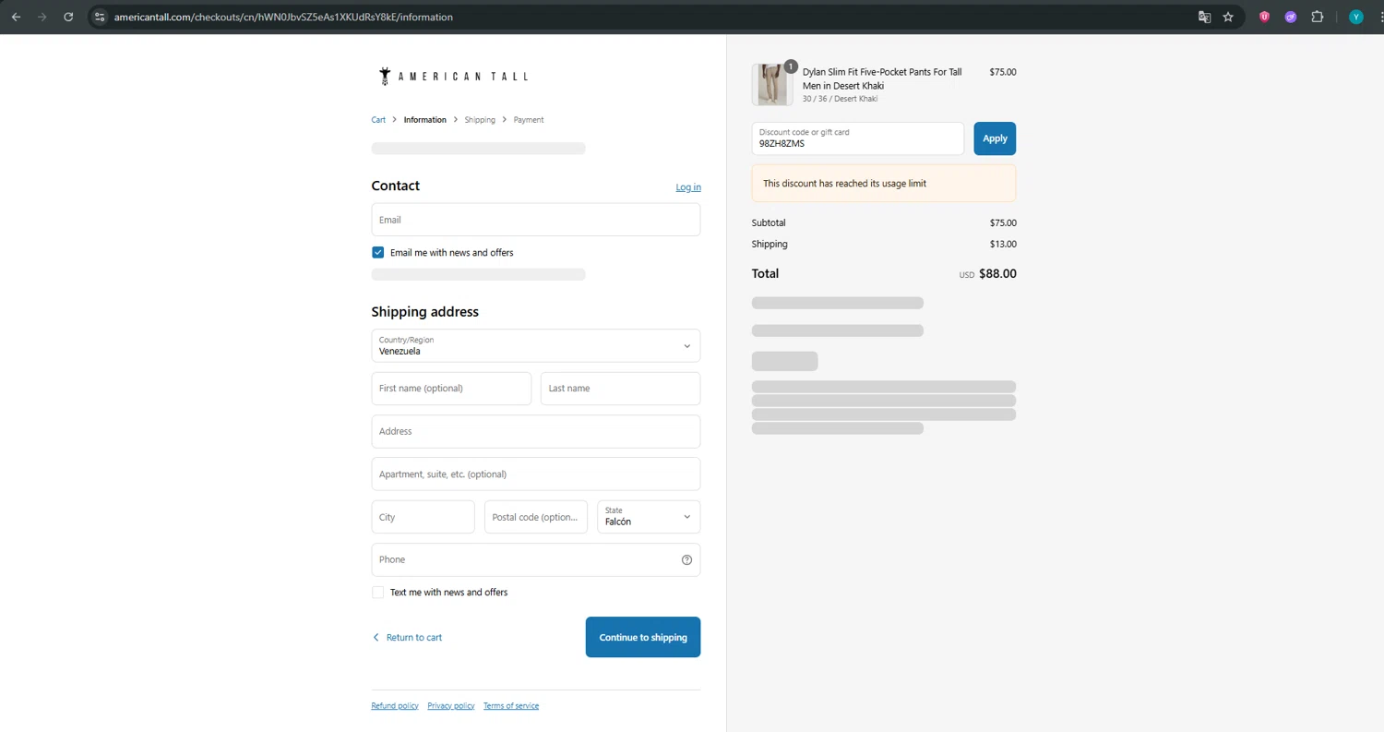Focus the First name (optional) field
The image size is (1384, 732).
click(451, 389)
